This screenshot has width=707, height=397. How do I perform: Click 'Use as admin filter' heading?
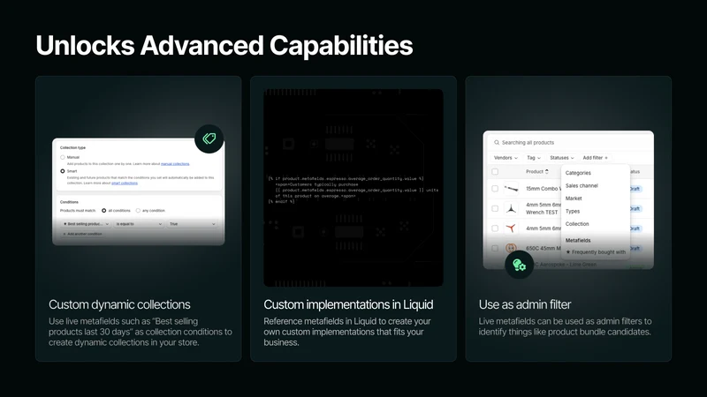525,304
